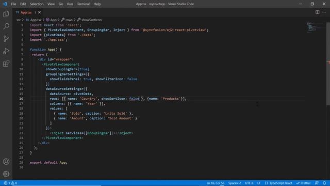Close the App.tsx editor tab
This screenshot has width=330, height=186.
(x=39, y=12)
